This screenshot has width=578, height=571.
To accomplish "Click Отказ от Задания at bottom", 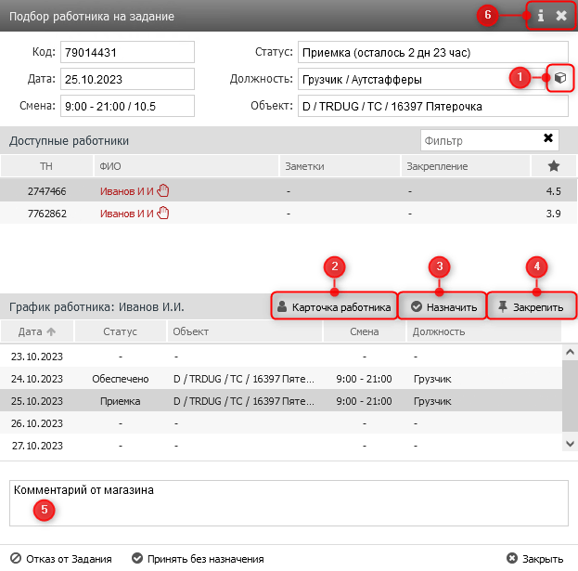I will (x=61, y=559).
